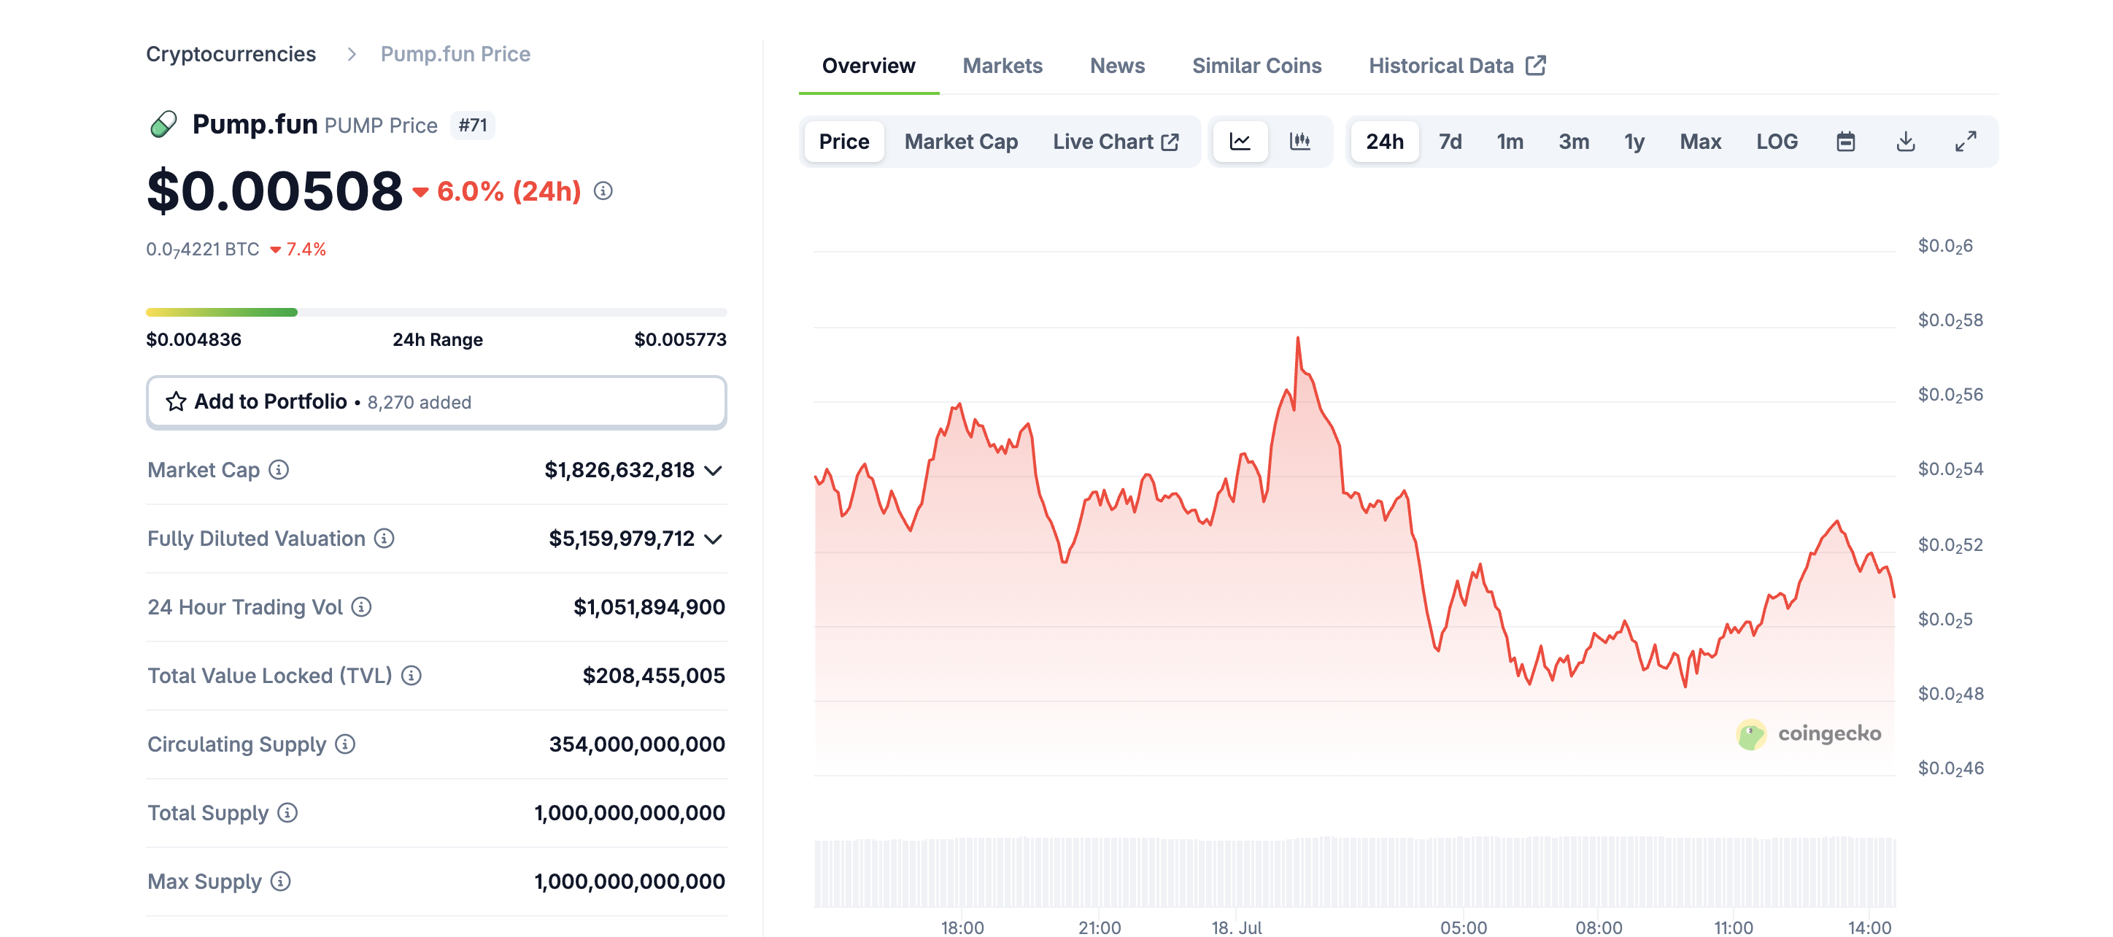The width and height of the screenshot is (2113, 937).
Task: Open the Markets tab
Action: (x=1003, y=66)
